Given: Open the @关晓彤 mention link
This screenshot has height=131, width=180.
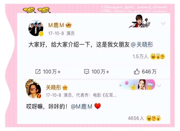Looking at the screenshot, I should (x=142, y=44).
